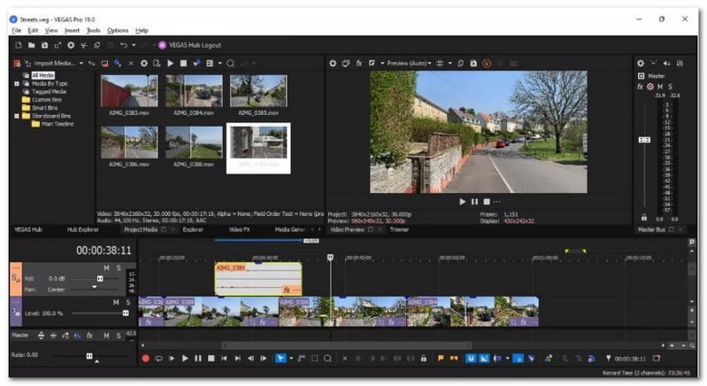Click the audio track Vol slider
This screenshot has width=707, height=386.
coord(99,278)
